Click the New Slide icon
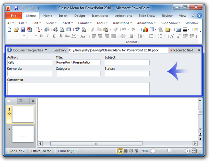The image size is (210, 161). pos(196,29)
